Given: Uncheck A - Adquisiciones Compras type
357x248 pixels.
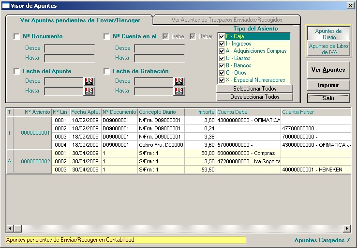Looking at the screenshot, I should point(222,51).
